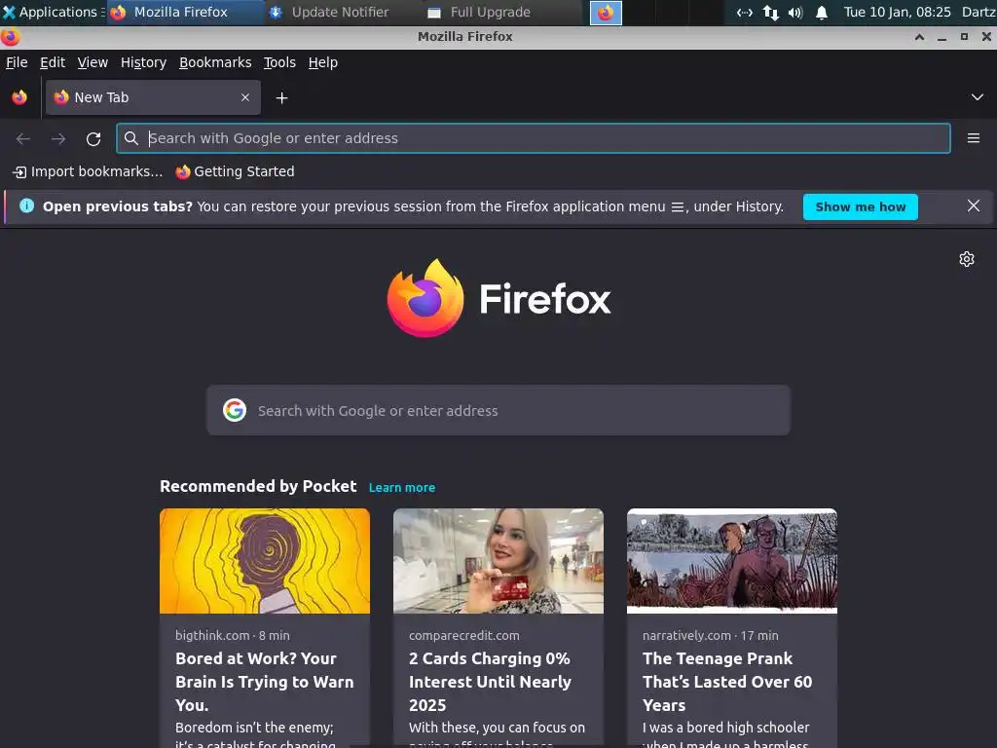Image resolution: width=997 pixels, height=748 pixels.
Task: Click the Firefox launcher icon in panel
Action: (x=606, y=13)
